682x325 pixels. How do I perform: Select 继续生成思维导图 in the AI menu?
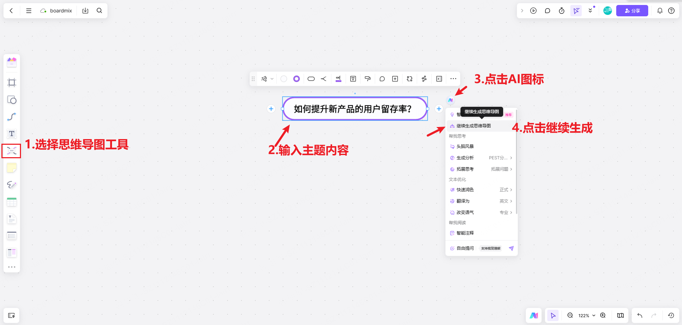pyautogui.click(x=474, y=126)
